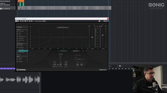
Task: Click R button on Claps 02 track
Action: pyautogui.click(x=5, y=5)
